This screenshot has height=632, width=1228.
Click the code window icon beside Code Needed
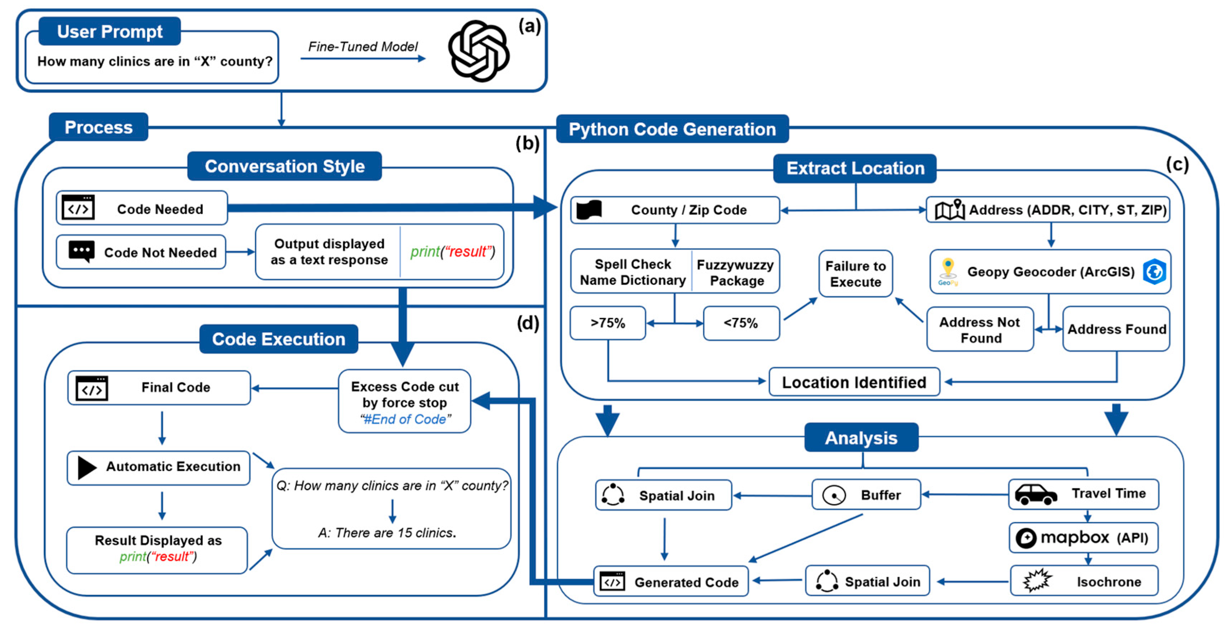[78, 208]
